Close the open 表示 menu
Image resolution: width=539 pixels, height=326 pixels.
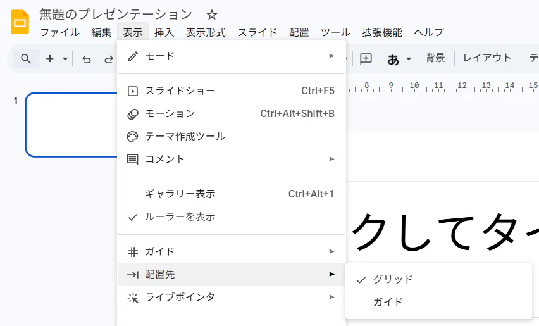pos(133,32)
